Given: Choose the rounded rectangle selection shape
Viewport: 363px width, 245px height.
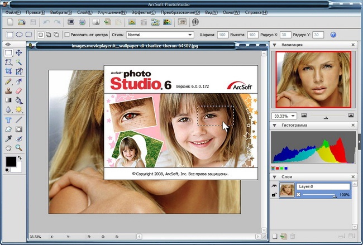Looking at the screenshot, I should pyautogui.click(x=28, y=35).
